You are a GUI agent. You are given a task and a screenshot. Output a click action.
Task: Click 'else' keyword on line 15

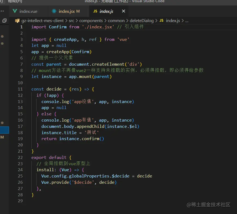[46, 114]
